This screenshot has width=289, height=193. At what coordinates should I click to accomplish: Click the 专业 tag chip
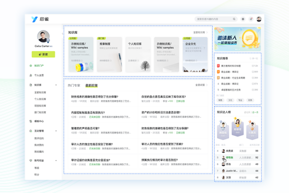[240, 100]
